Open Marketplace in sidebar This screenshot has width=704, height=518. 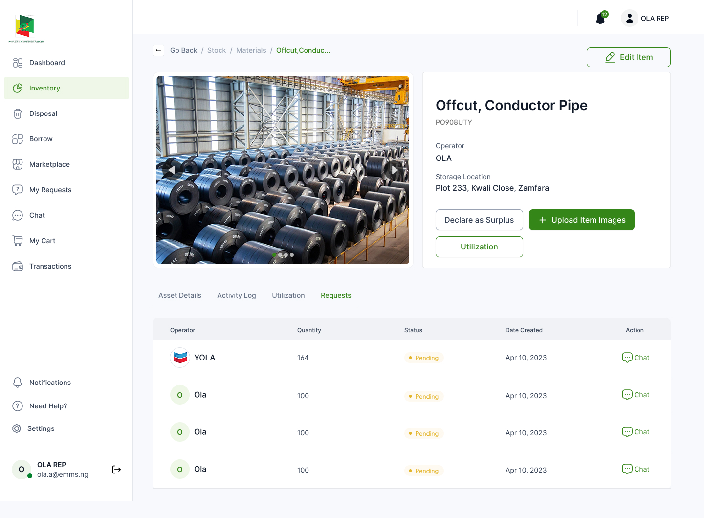tap(49, 164)
